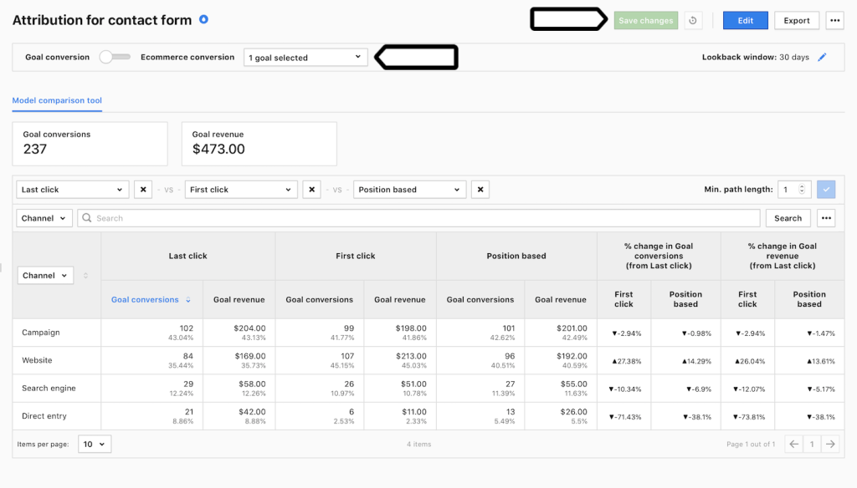Open the ellipsis options beside the Search button
This screenshot has width=857, height=488.
pos(826,217)
